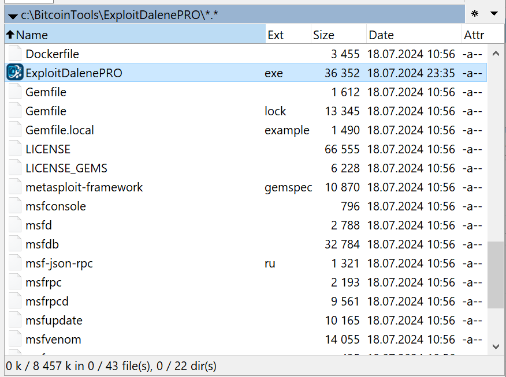Image resolution: width=506 pixels, height=377 pixels.
Task: Select msfupdate file name
Action: click(54, 321)
